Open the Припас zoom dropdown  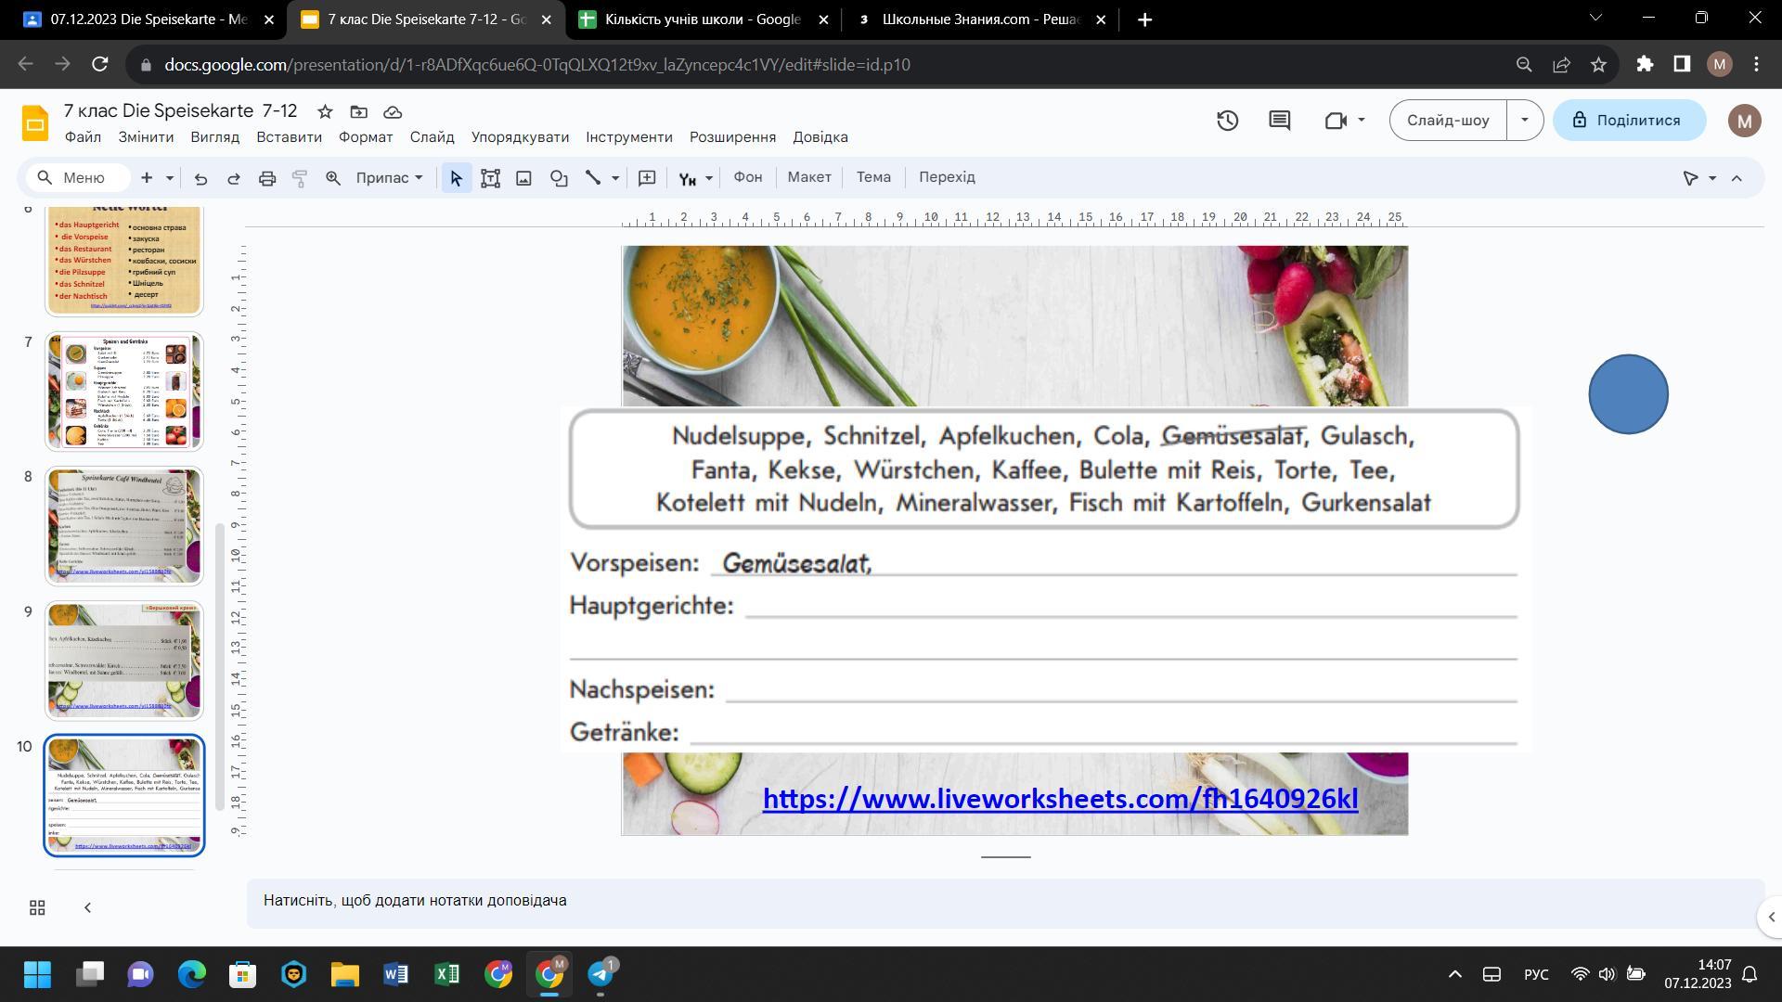(x=389, y=178)
